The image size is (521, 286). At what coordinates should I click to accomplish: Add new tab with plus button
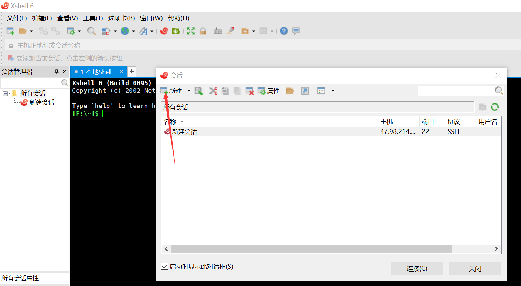(131, 71)
